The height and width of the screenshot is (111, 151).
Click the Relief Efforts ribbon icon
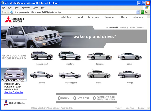(6, 103)
